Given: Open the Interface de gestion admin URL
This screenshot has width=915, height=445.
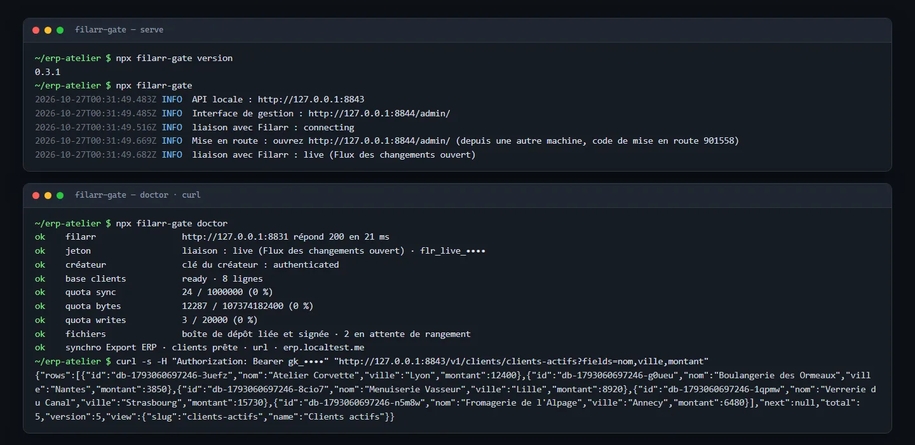Looking at the screenshot, I should [379, 113].
